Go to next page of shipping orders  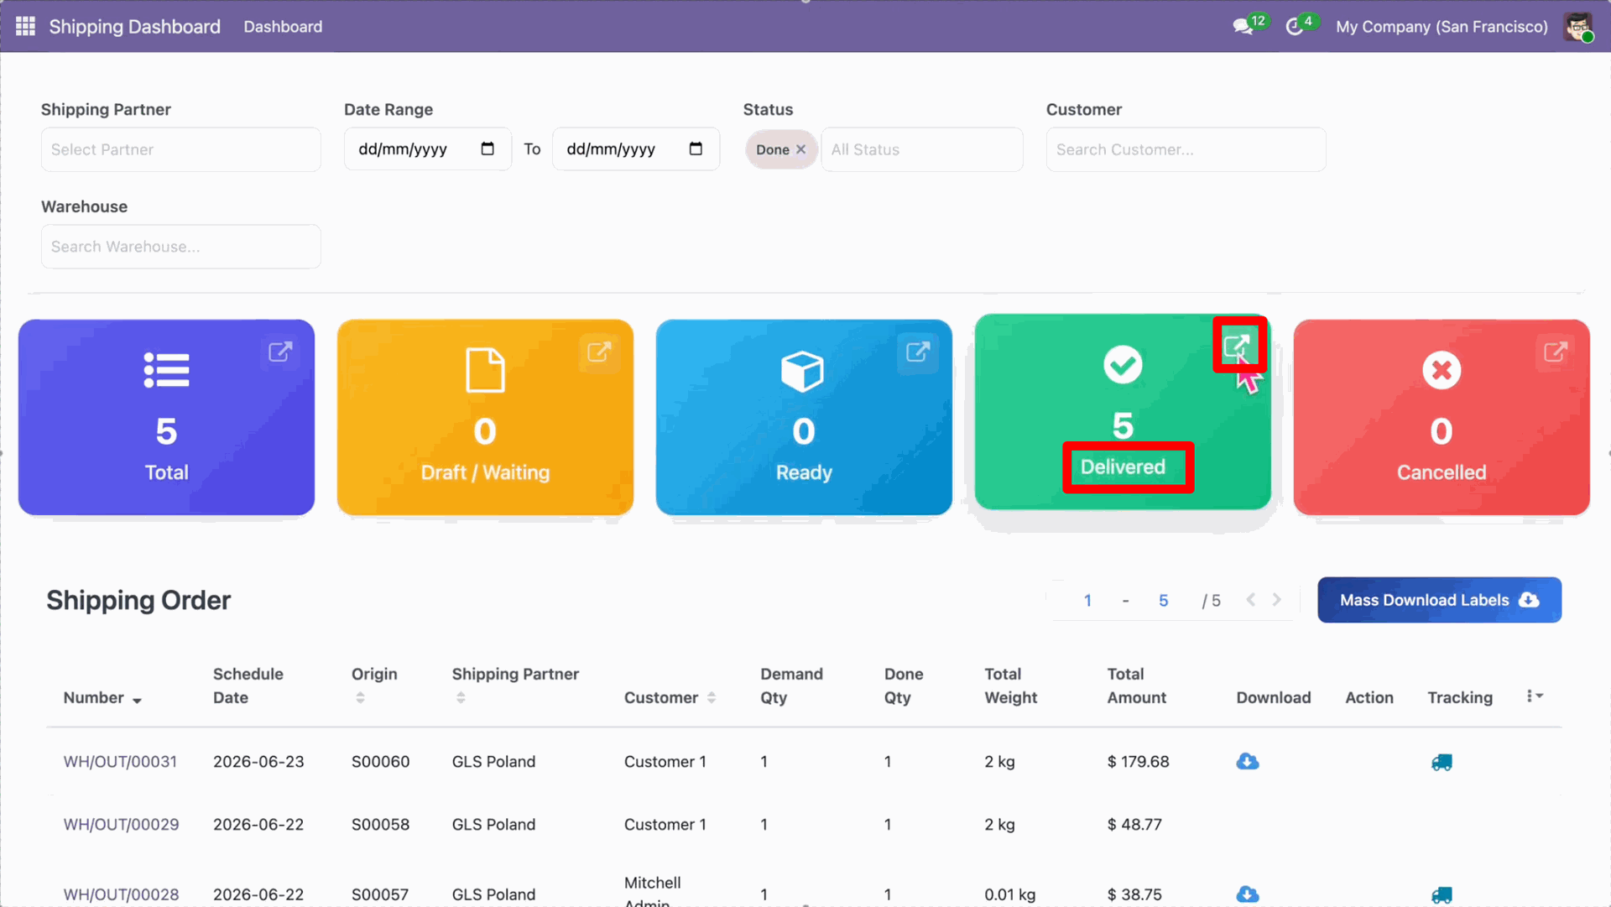(1277, 600)
